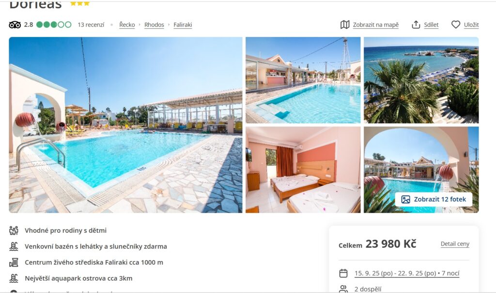Viewport: 496px width, 293px height.
Task: Click the family icon for Vhodné pro rodiny
Action: pos(14,230)
